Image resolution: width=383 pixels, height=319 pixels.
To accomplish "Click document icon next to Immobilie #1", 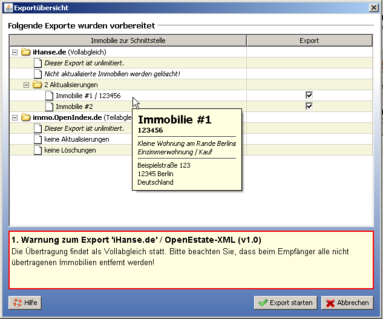I will click(x=49, y=96).
